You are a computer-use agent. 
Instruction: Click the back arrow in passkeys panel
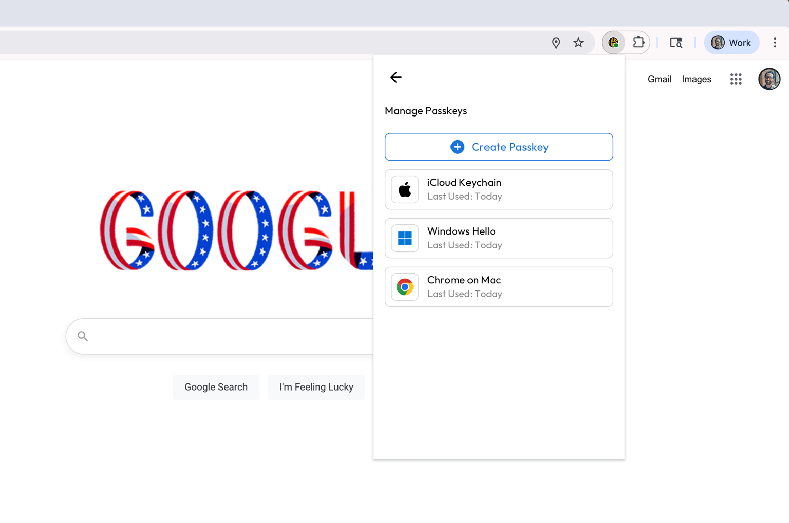coord(396,78)
